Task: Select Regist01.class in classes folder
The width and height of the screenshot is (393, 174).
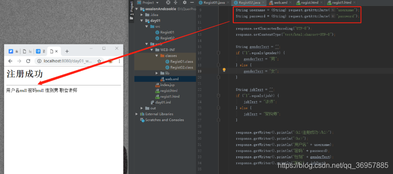Action: [179, 61]
